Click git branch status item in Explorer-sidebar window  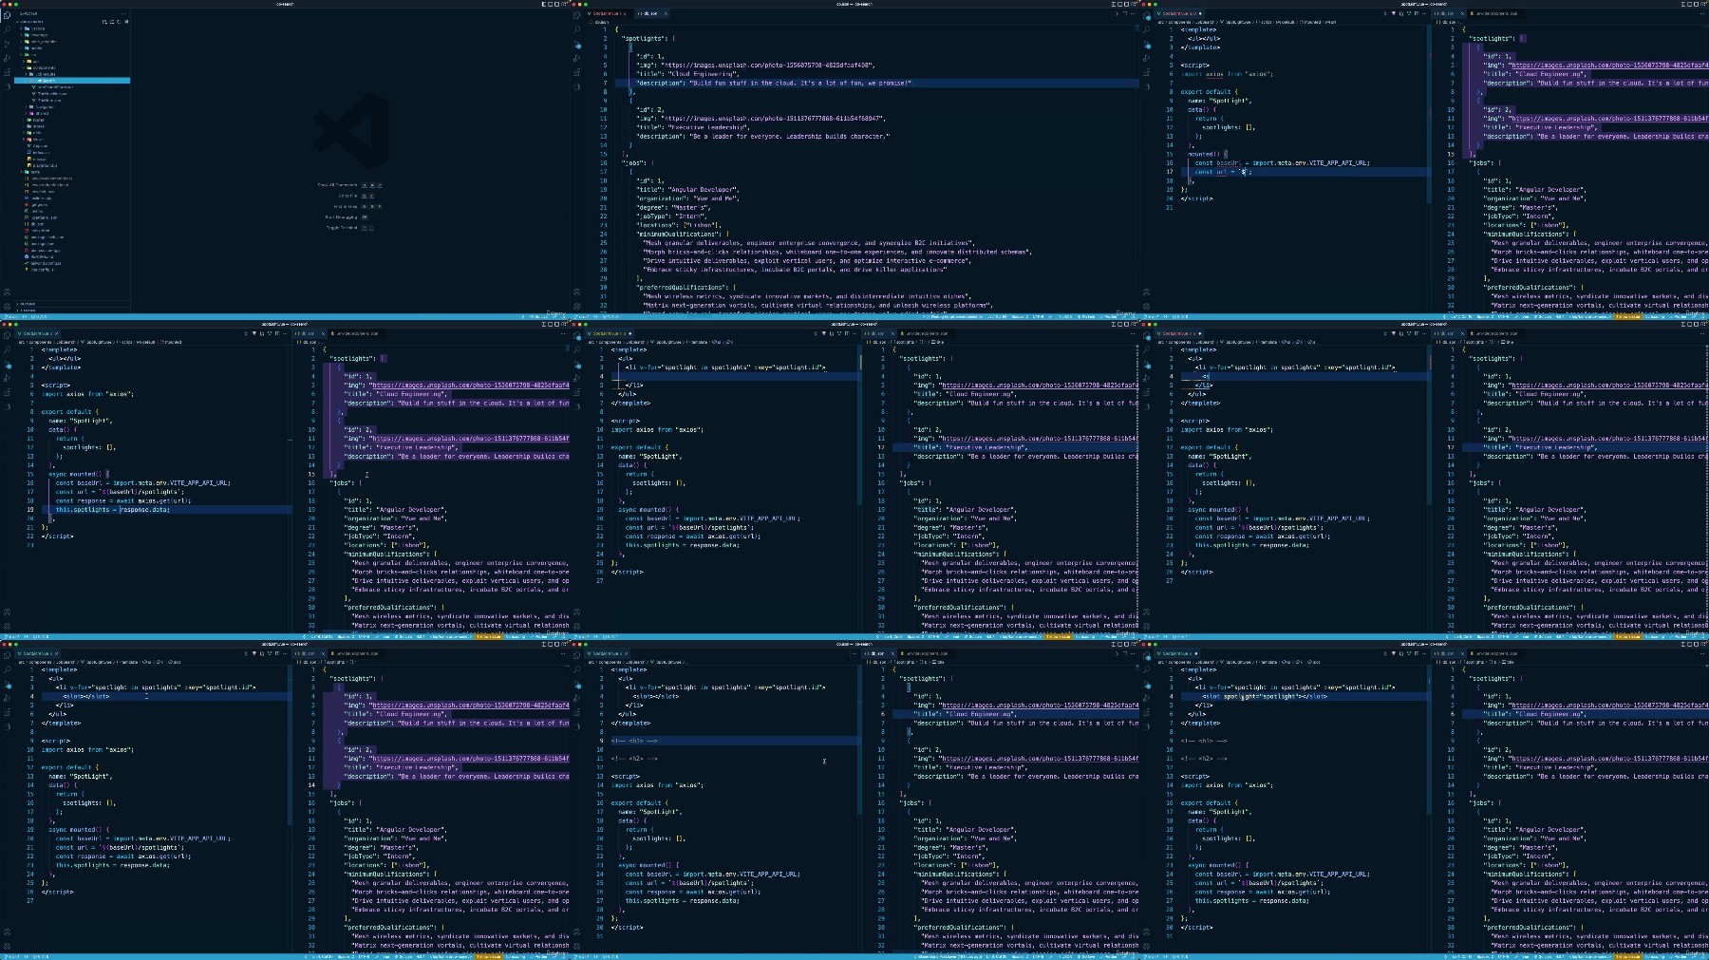11,316
